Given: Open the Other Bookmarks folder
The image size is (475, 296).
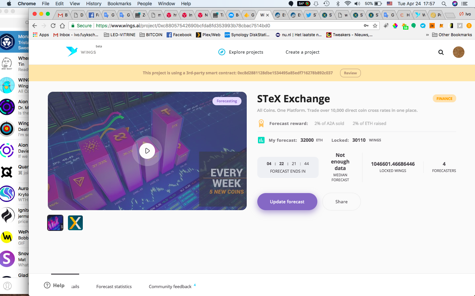Looking at the screenshot, I should point(452,35).
